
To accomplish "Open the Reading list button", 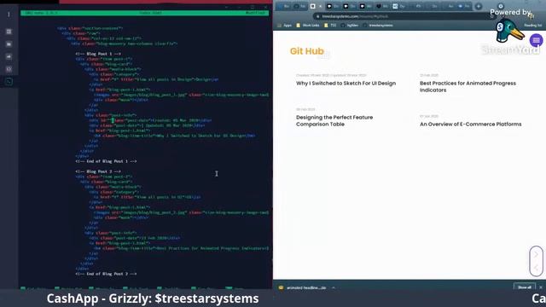I will 532,26.
